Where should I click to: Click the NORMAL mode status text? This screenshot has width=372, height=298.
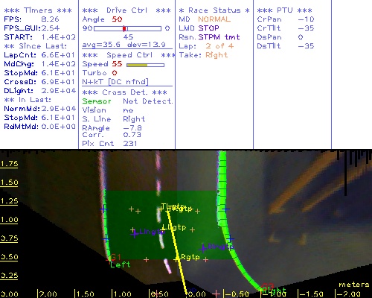pyautogui.click(x=214, y=19)
